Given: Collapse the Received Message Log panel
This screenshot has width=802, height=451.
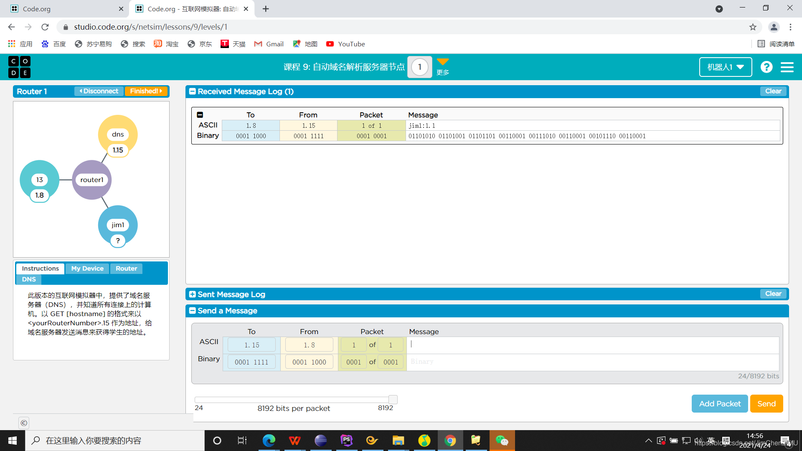Looking at the screenshot, I should tap(193, 91).
